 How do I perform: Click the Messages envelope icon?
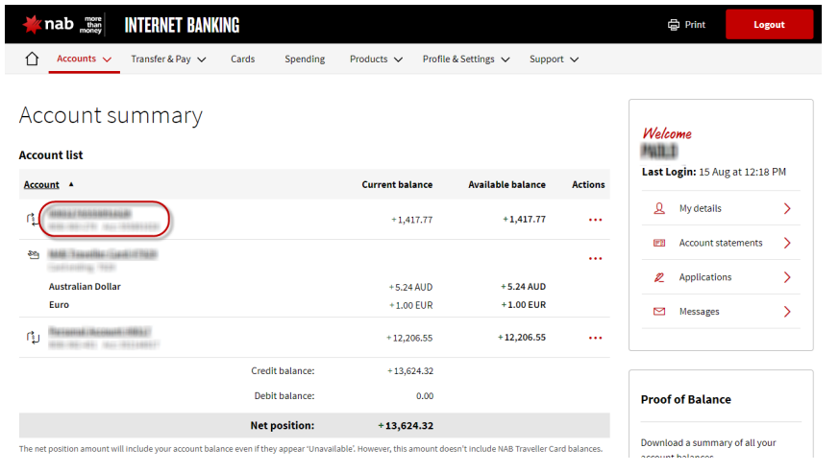coord(659,312)
